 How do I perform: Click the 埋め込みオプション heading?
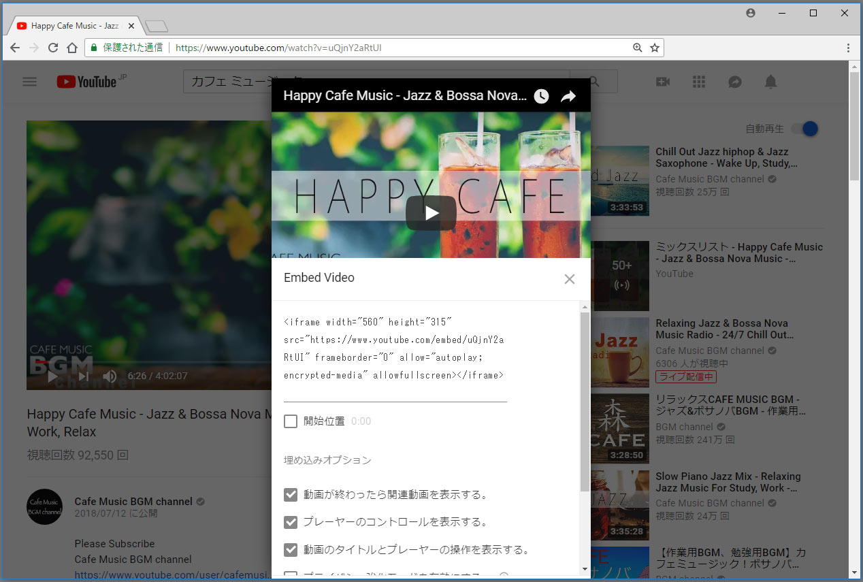(327, 460)
